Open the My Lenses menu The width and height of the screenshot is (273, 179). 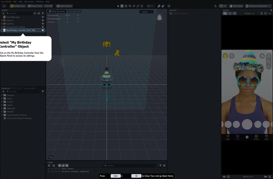(x=29, y=1)
